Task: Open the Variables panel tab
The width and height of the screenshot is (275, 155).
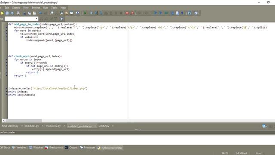Action: (19, 148)
